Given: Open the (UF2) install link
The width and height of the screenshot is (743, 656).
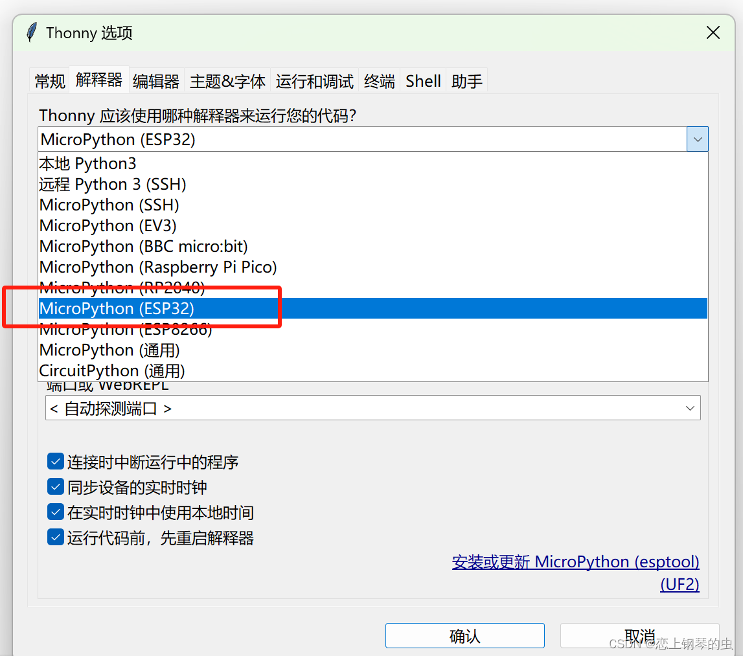Looking at the screenshot, I should [x=680, y=584].
